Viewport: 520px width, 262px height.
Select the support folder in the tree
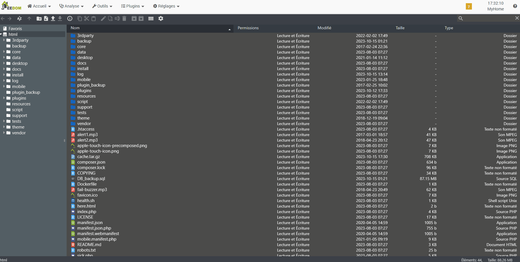click(32, 116)
